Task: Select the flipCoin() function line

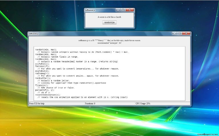Action: point(42,85)
